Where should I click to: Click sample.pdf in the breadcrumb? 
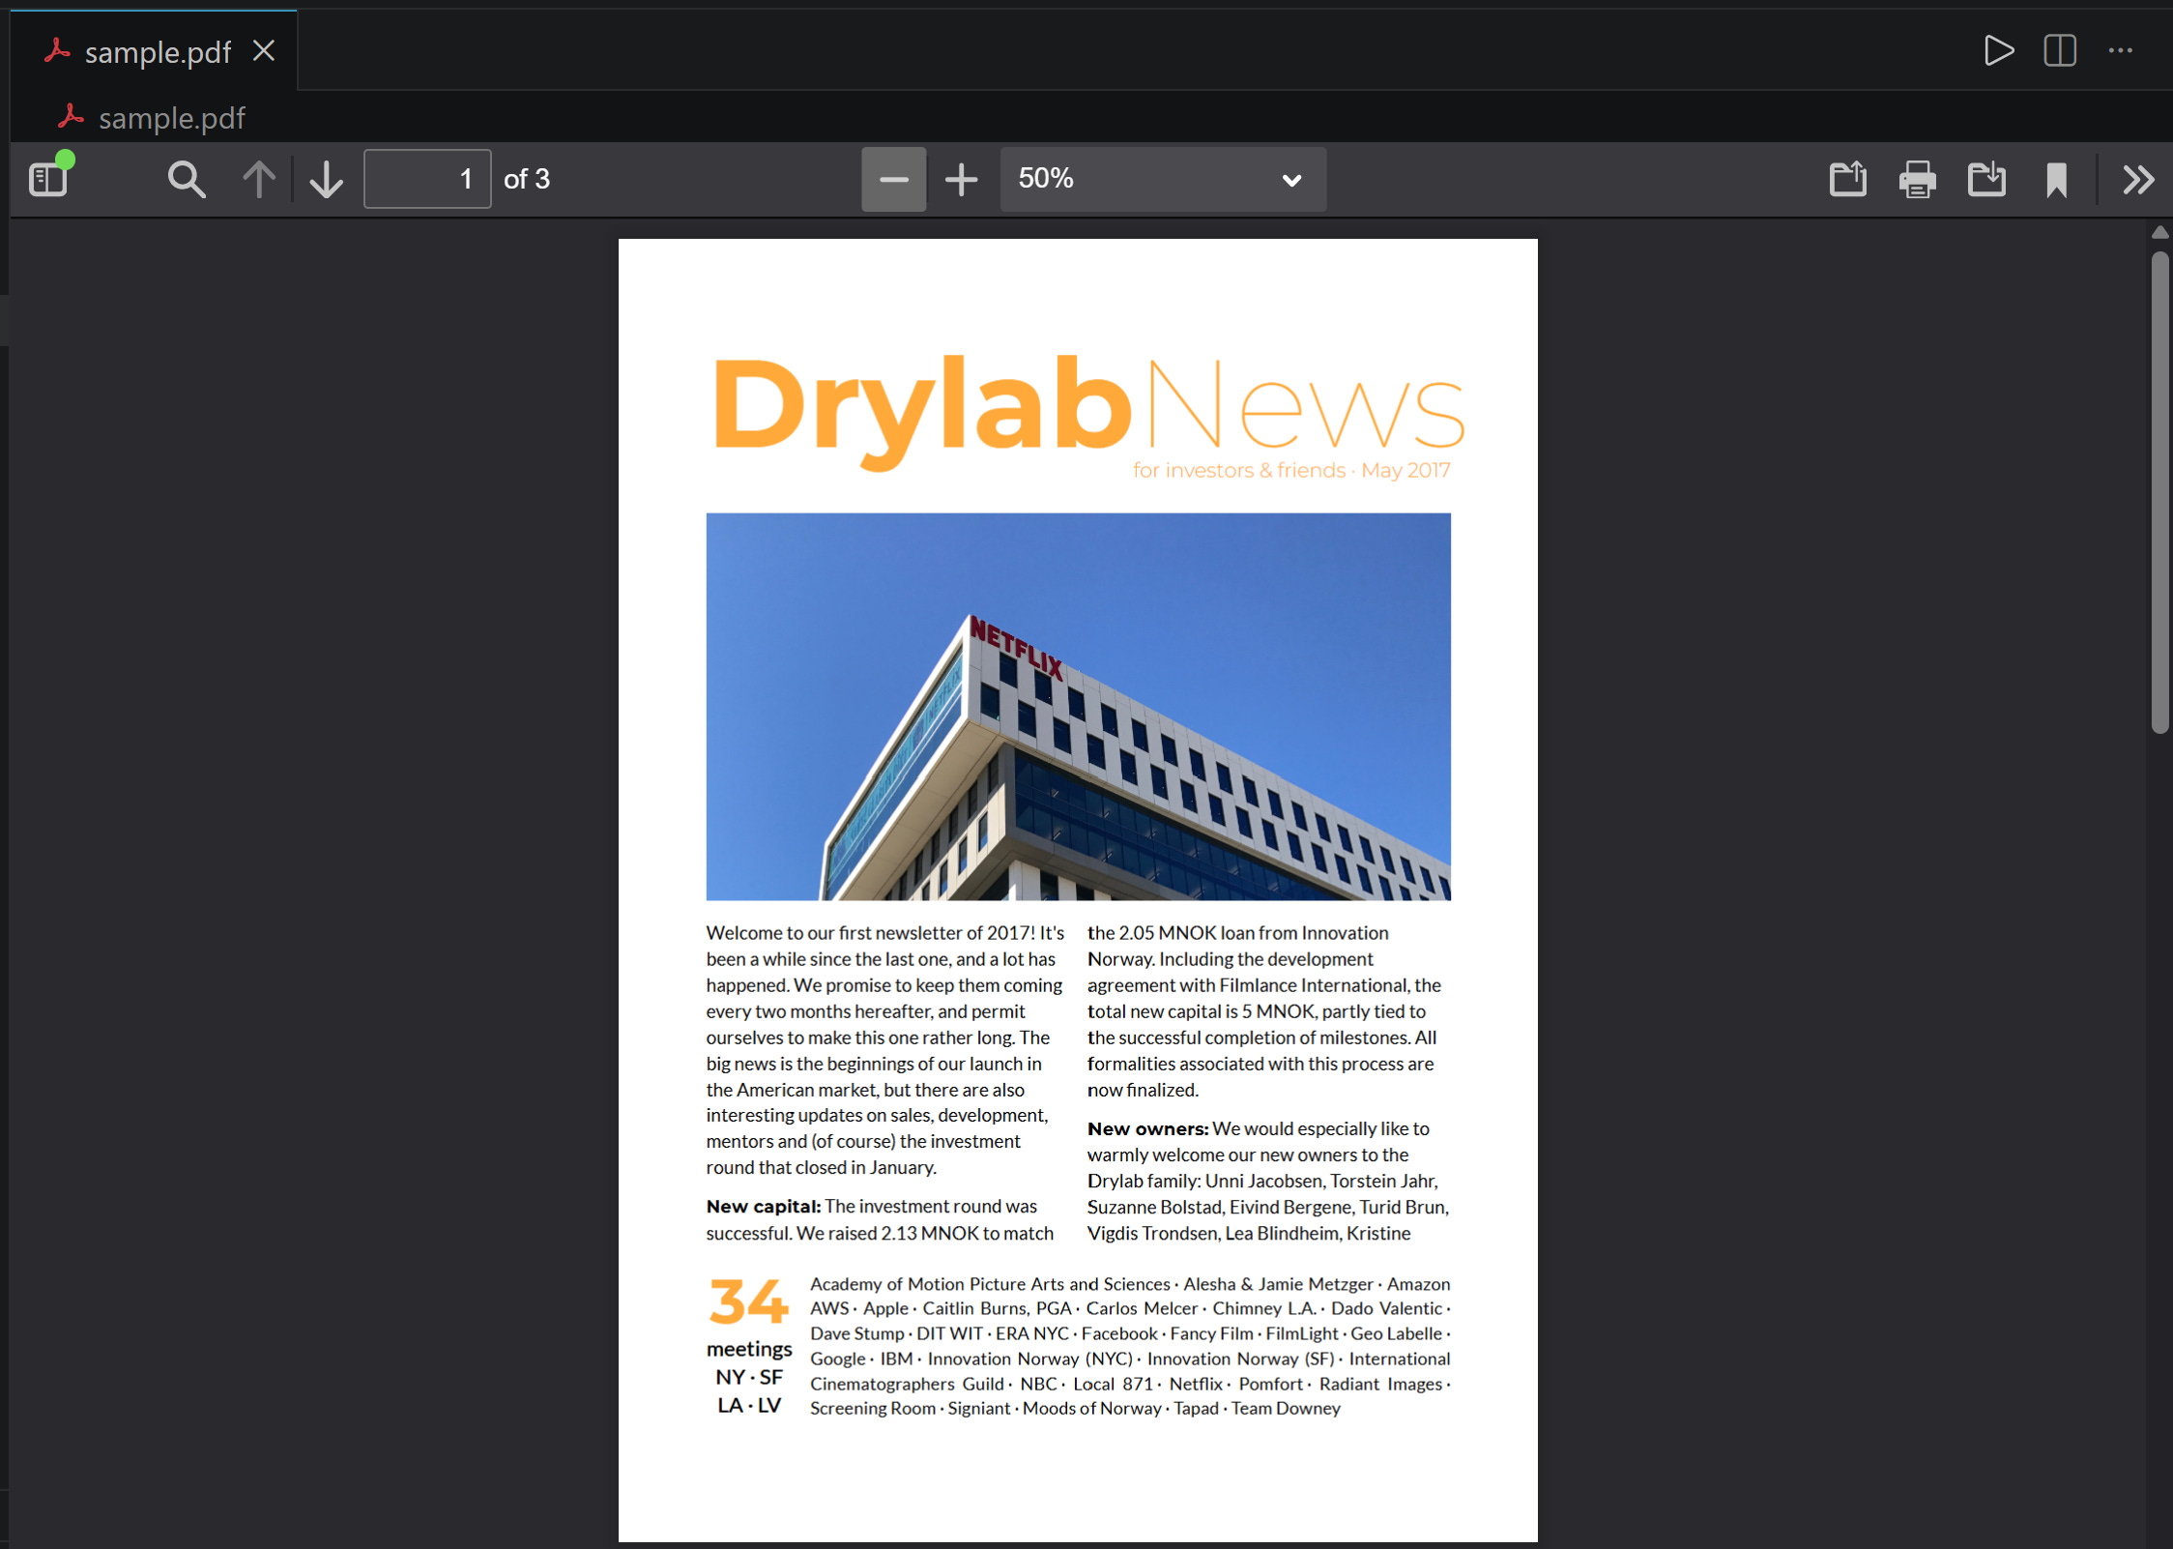(x=172, y=118)
